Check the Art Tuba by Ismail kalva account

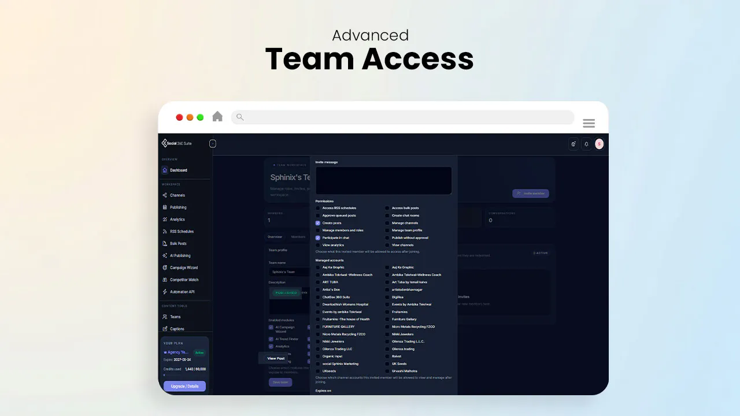pyautogui.click(x=387, y=282)
